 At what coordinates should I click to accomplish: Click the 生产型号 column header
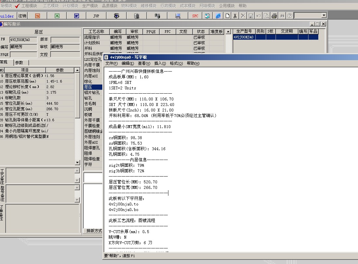coord(244,31)
